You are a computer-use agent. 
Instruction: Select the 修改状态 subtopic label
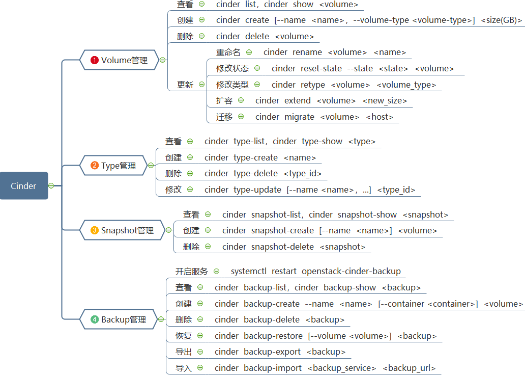point(232,68)
